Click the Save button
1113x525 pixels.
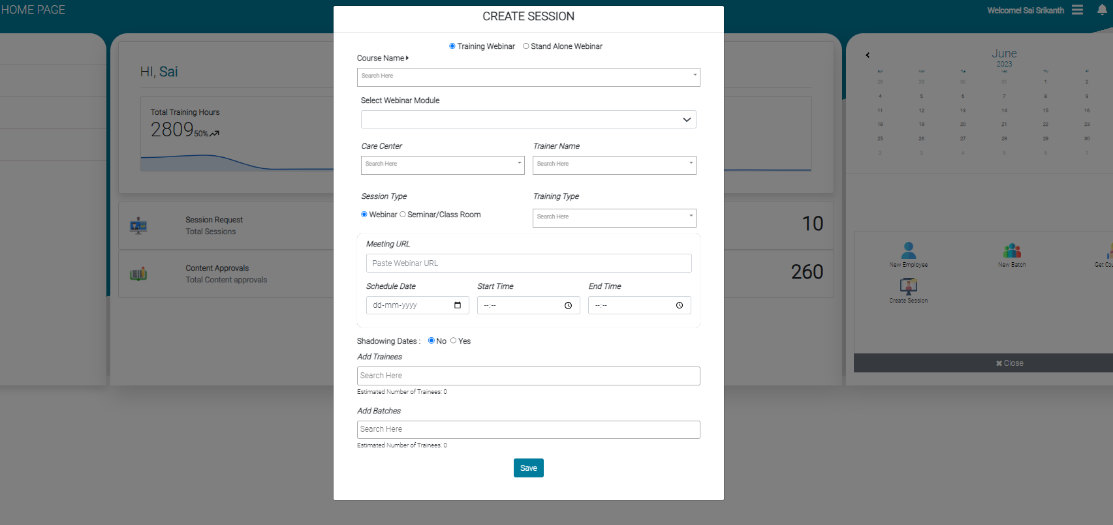(x=528, y=468)
